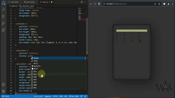This screenshot has height=98, width=175.
Task: Go back in the browser
Action: 91,4
